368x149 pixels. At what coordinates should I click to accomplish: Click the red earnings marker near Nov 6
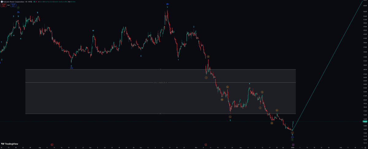point(206,144)
